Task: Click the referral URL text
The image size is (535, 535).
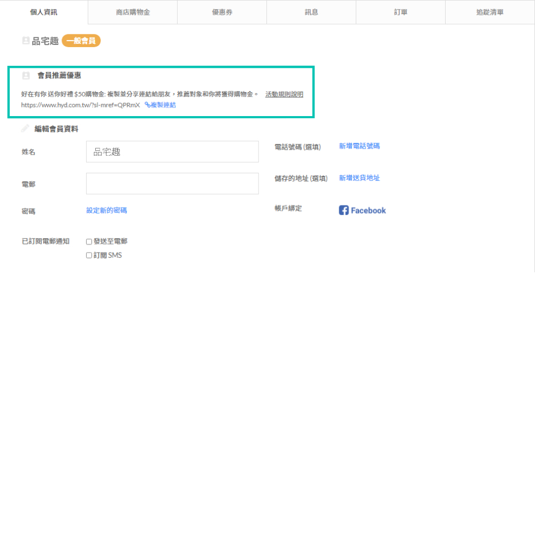Action: (x=80, y=105)
